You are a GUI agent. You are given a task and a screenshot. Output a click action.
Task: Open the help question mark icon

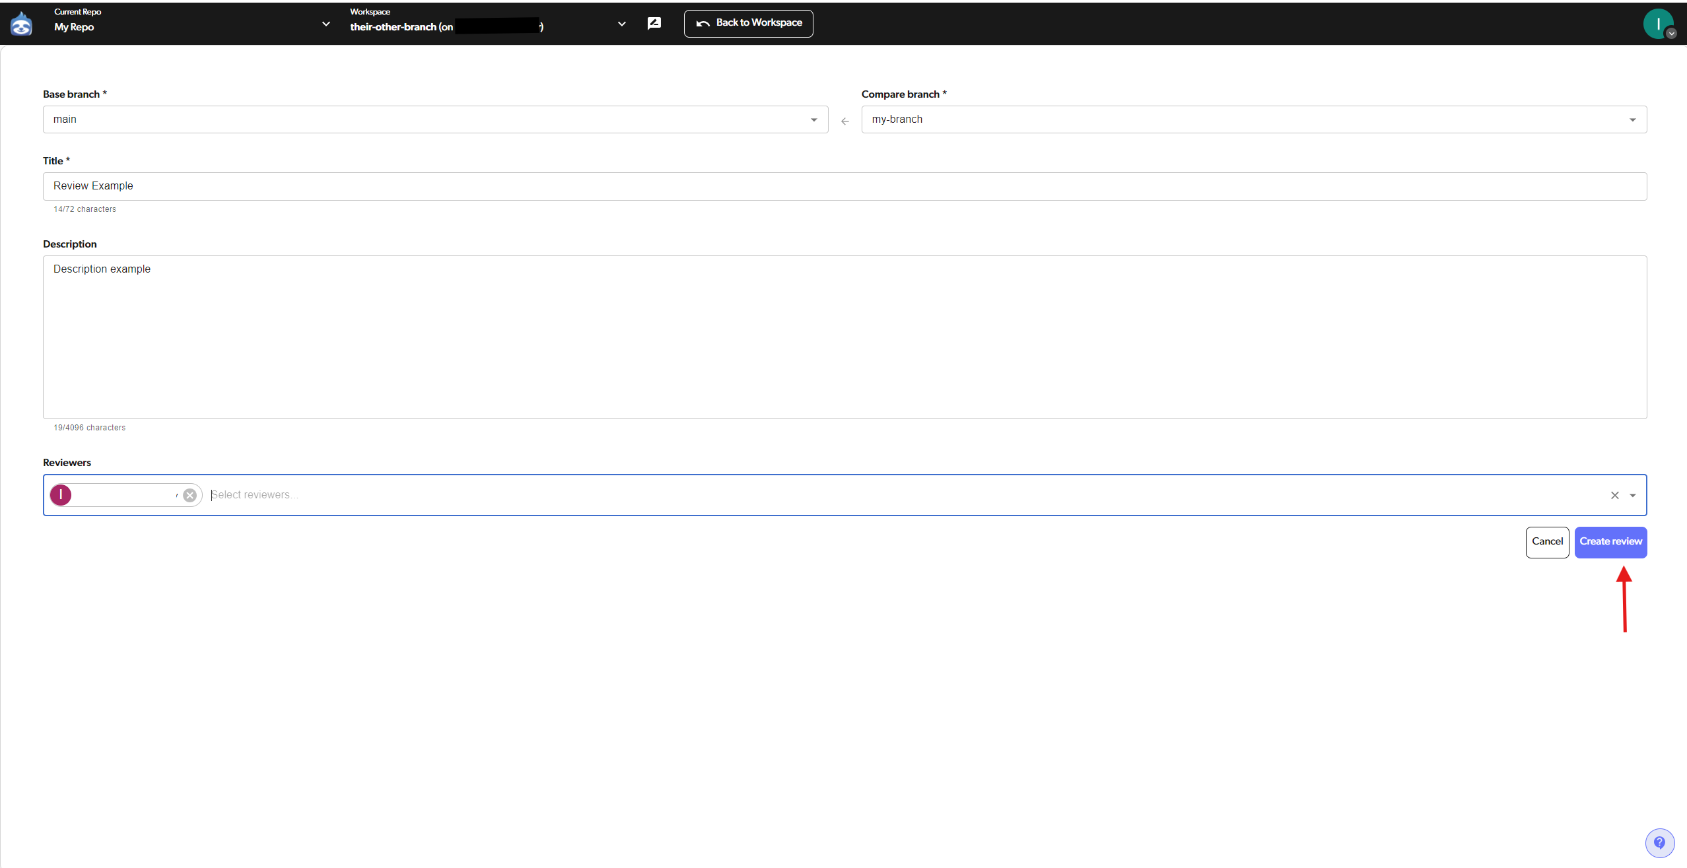pos(1661,842)
